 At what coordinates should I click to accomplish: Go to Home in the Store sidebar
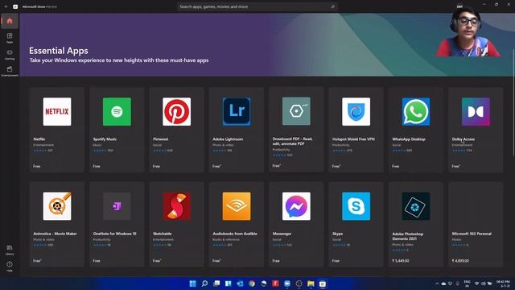click(x=10, y=21)
